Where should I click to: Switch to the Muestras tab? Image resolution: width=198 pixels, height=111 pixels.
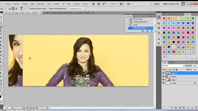click(x=172, y=14)
